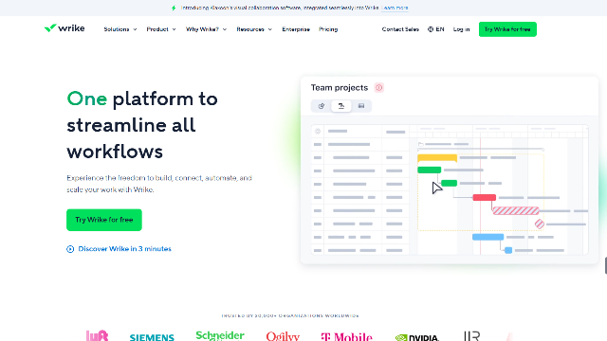This screenshot has height=341, width=607.
Task: Click the T-Mobile logo
Action: [346, 337]
